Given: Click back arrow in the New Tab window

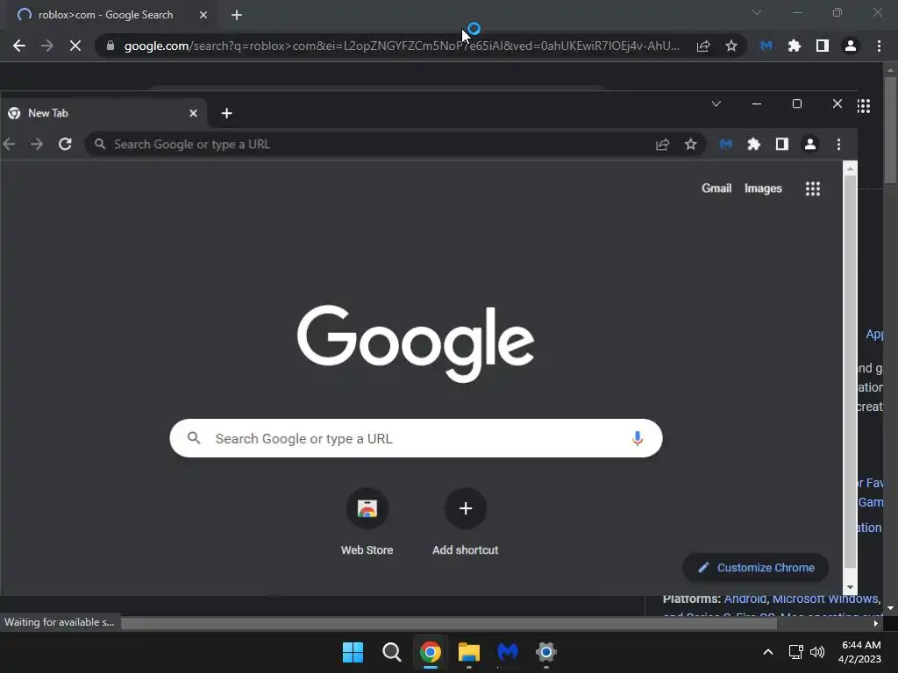Looking at the screenshot, I should click(x=9, y=145).
